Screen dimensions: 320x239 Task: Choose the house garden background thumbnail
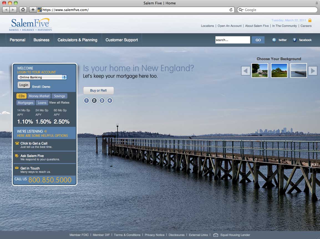[x=260, y=71]
